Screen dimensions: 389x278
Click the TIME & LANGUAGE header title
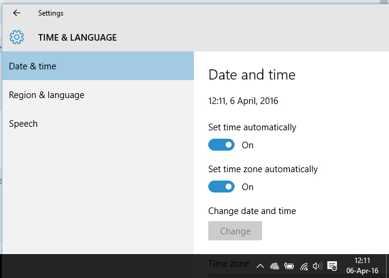point(77,38)
